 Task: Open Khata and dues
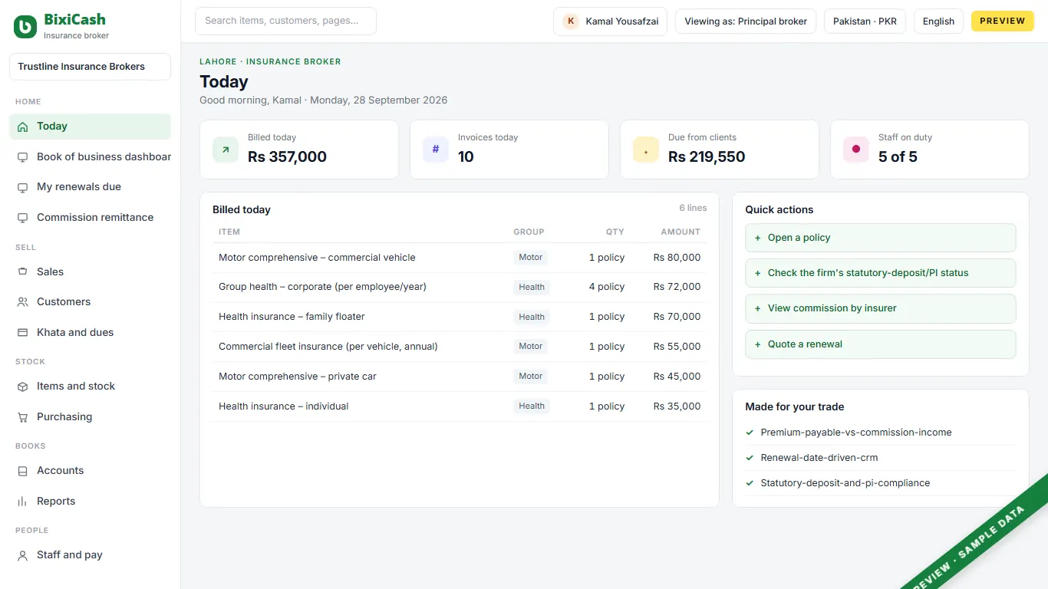(90, 333)
